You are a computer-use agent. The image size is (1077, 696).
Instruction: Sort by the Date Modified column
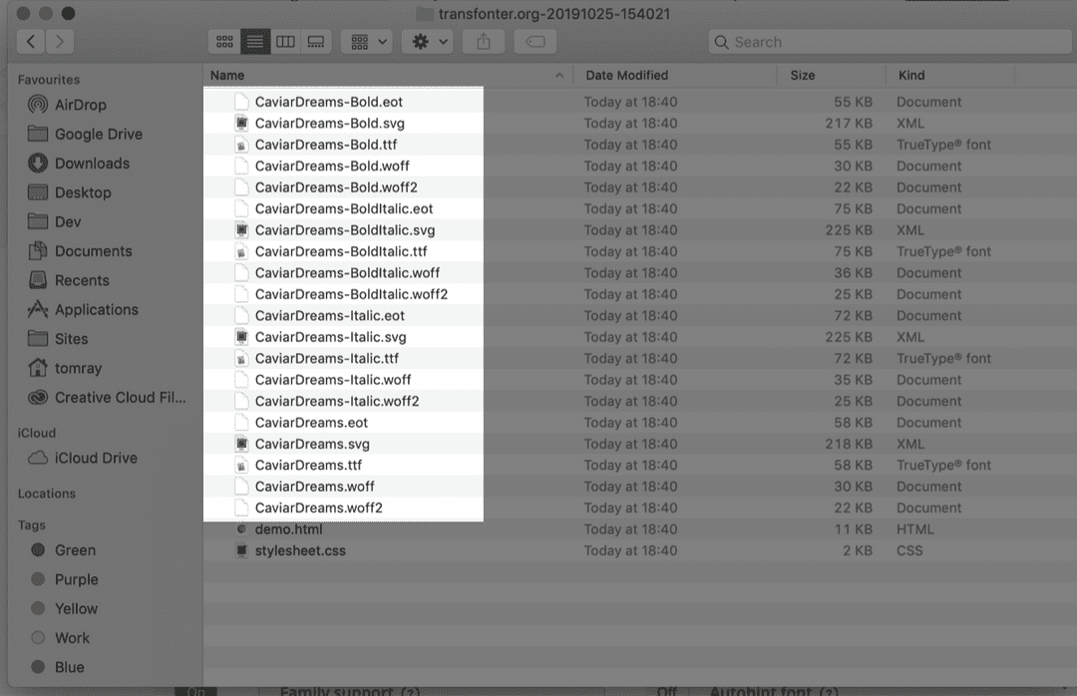[x=627, y=75]
